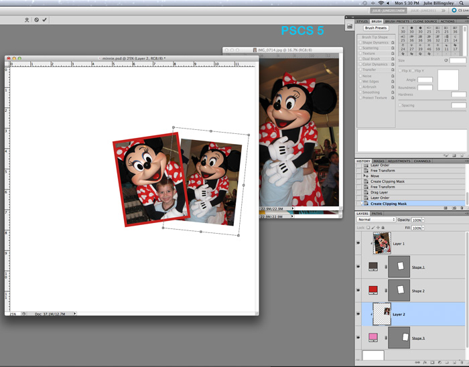This screenshot has width=469, height=367.
Task: Click the link layers icon in Layers footer
Action: pos(417,362)
